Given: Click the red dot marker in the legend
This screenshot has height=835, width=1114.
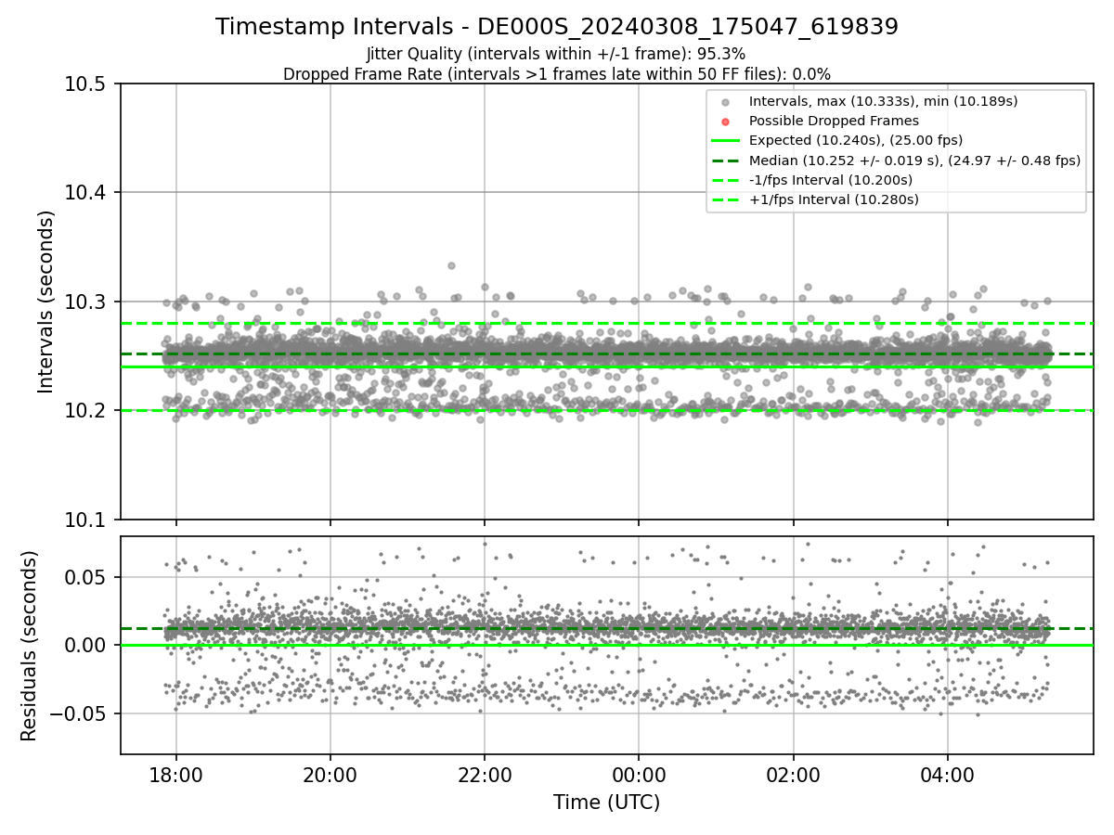Looking at the screenshot, I should [726, 122].
